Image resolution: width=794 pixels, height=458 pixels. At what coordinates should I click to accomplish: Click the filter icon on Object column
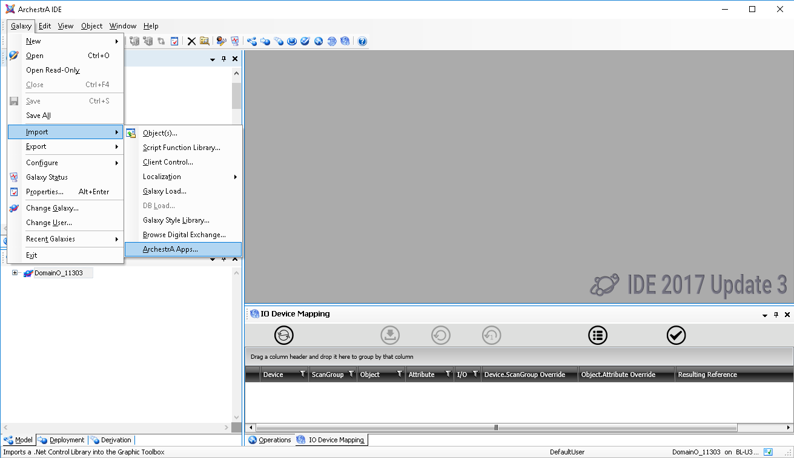[400, 375]
